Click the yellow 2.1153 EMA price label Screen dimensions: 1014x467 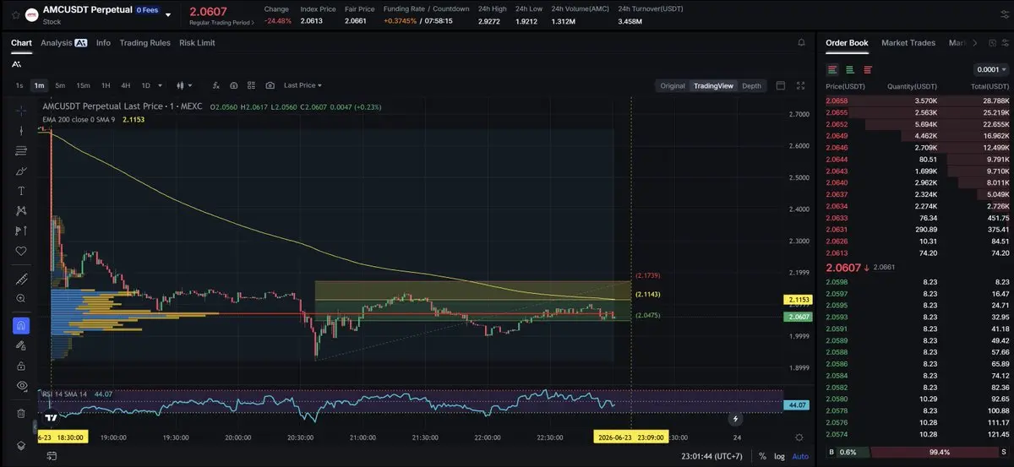tap(797, 300)
